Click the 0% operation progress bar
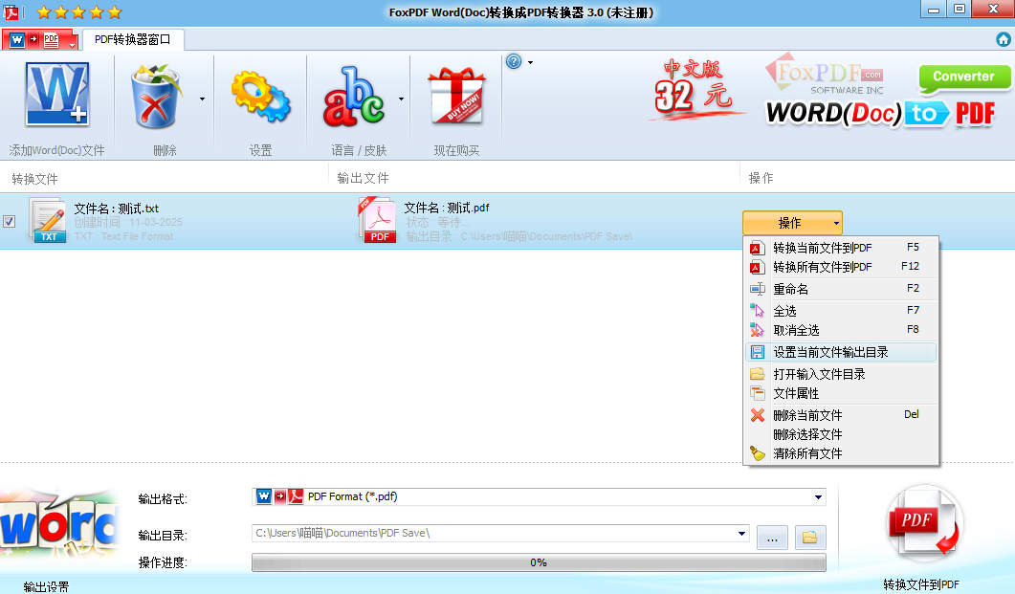Image resolution: width=1015 pixels, height=594 pixels. pos(538,562)
